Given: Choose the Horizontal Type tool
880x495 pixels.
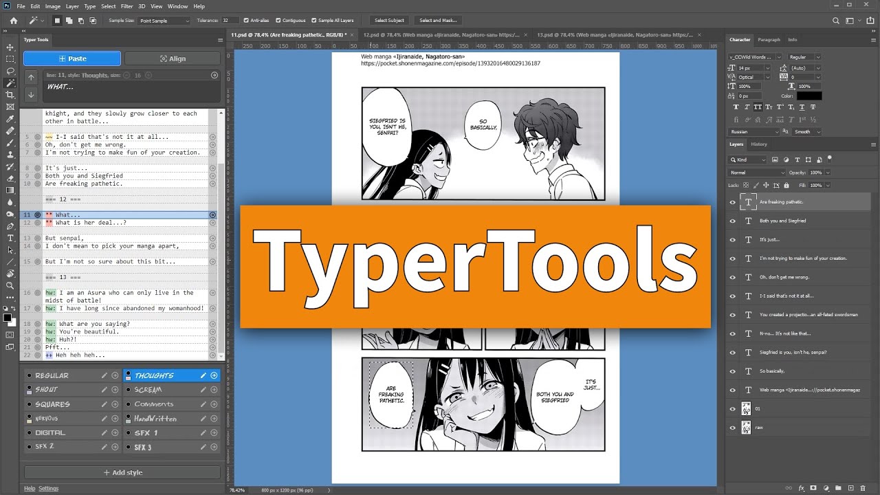Looking at the screenshot, I should pyautogui.click(x=10, y=238).
